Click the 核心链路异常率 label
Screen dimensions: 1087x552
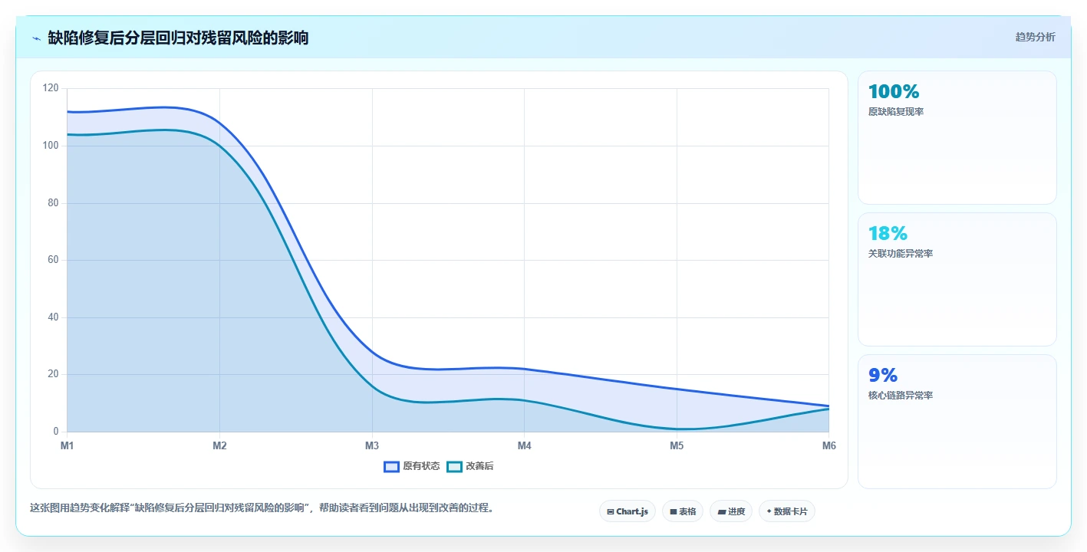click(x=901, y=396)
